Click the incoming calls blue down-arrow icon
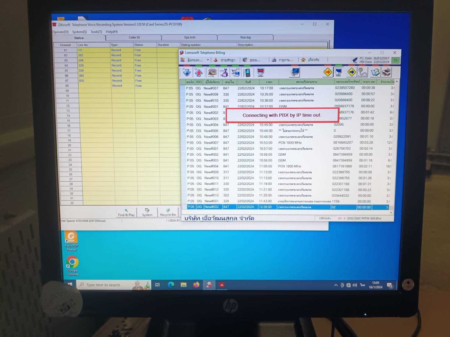Image resolution: width=450 pixels, height=337 pixels. pos(186,72)
